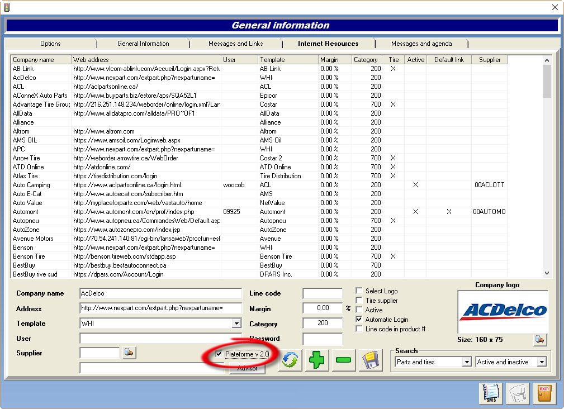Add a new resource with green plus
Image resolution: width=564 pixels, height=409 pixels.
316,360
